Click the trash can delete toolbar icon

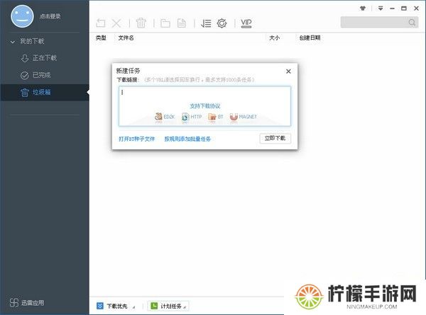[x=141, y=23]
